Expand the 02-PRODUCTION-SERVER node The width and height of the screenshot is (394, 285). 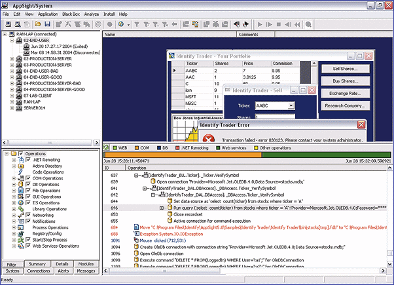pos(12,58)
